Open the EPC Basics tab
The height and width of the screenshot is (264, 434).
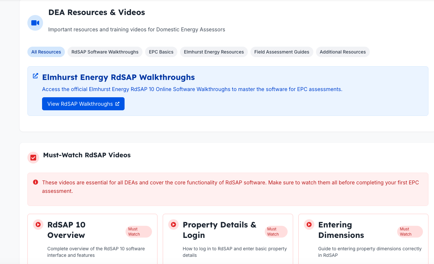pyautogui.click(x=161, y=52)
